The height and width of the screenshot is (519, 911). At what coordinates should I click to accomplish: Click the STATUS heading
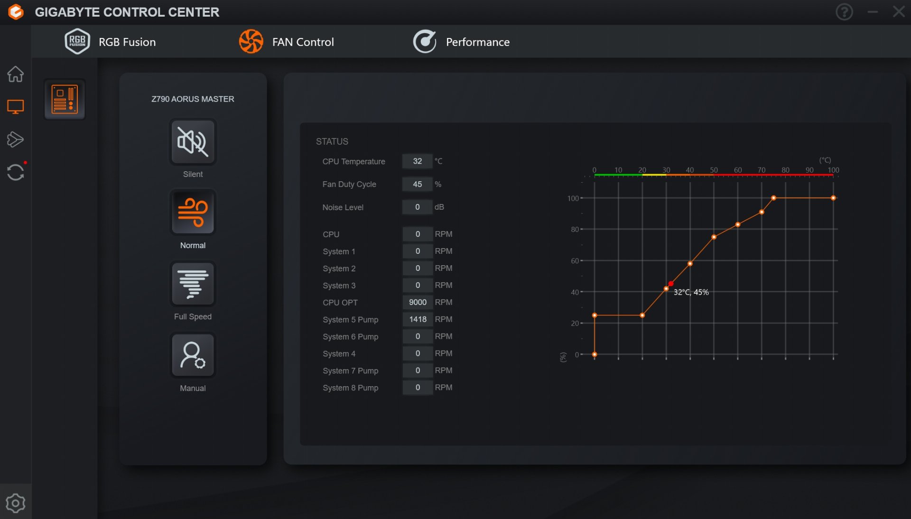[332, 141]
